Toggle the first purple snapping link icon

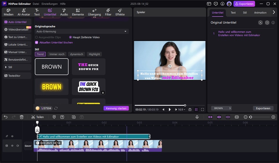click(x=210, y=117)
